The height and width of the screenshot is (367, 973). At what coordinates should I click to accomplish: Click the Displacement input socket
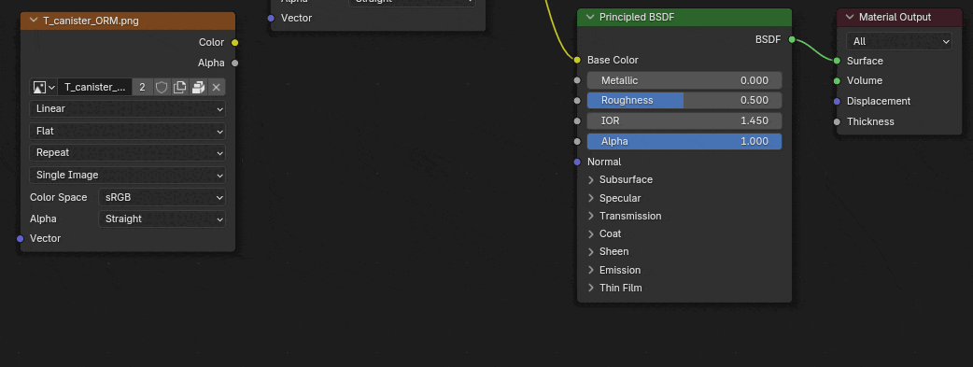(837, 101)
